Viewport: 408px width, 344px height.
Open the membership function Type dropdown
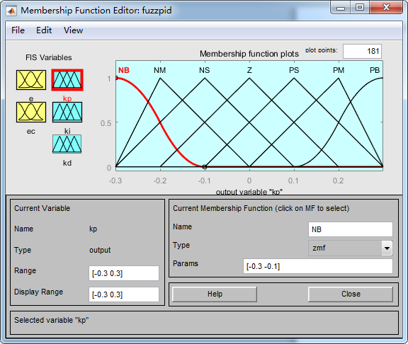(350, 248)
